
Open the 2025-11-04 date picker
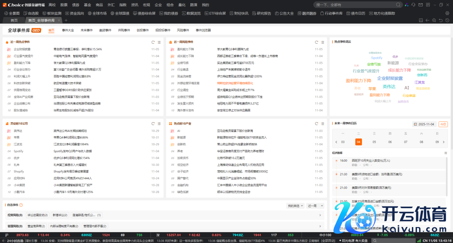click(424, 124)
